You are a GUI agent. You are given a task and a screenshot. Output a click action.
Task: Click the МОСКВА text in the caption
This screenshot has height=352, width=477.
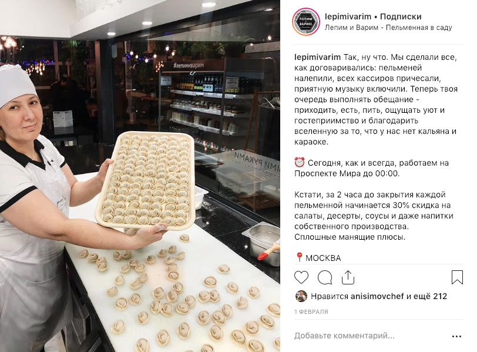tap(323, 258)
